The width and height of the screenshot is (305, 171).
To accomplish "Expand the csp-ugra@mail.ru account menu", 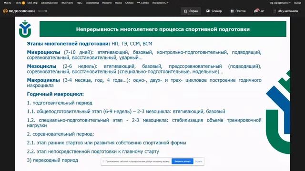I will tap(280, 3).
